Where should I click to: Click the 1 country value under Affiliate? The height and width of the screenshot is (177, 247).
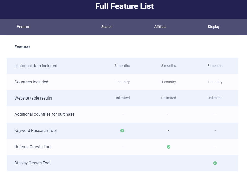tap(169, 82)
